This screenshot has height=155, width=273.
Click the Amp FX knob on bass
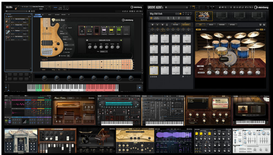pos(65,27)
